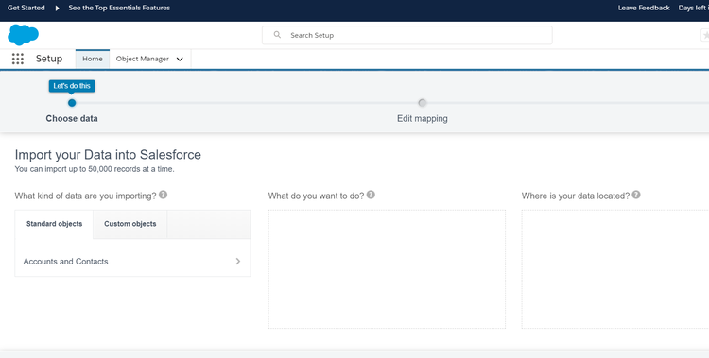Expand the Object Manager dropdown arrow
709x358 pixels.
tap(180, 60)
